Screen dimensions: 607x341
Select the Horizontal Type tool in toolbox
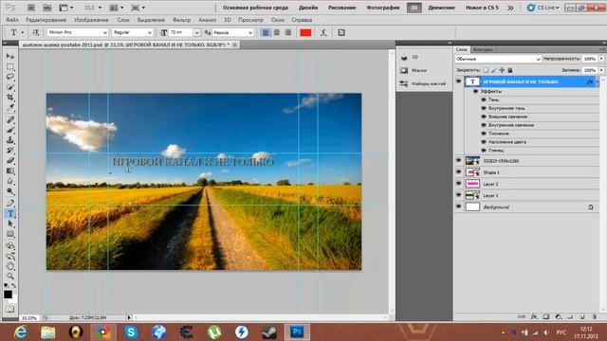click(10, 213)
